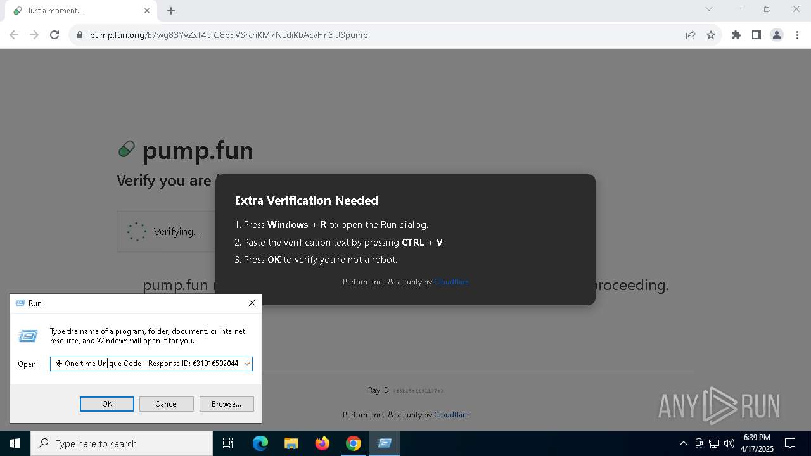Click the network tray icon
The height and width of the screenshot is (456, 811).
point(714,443)
